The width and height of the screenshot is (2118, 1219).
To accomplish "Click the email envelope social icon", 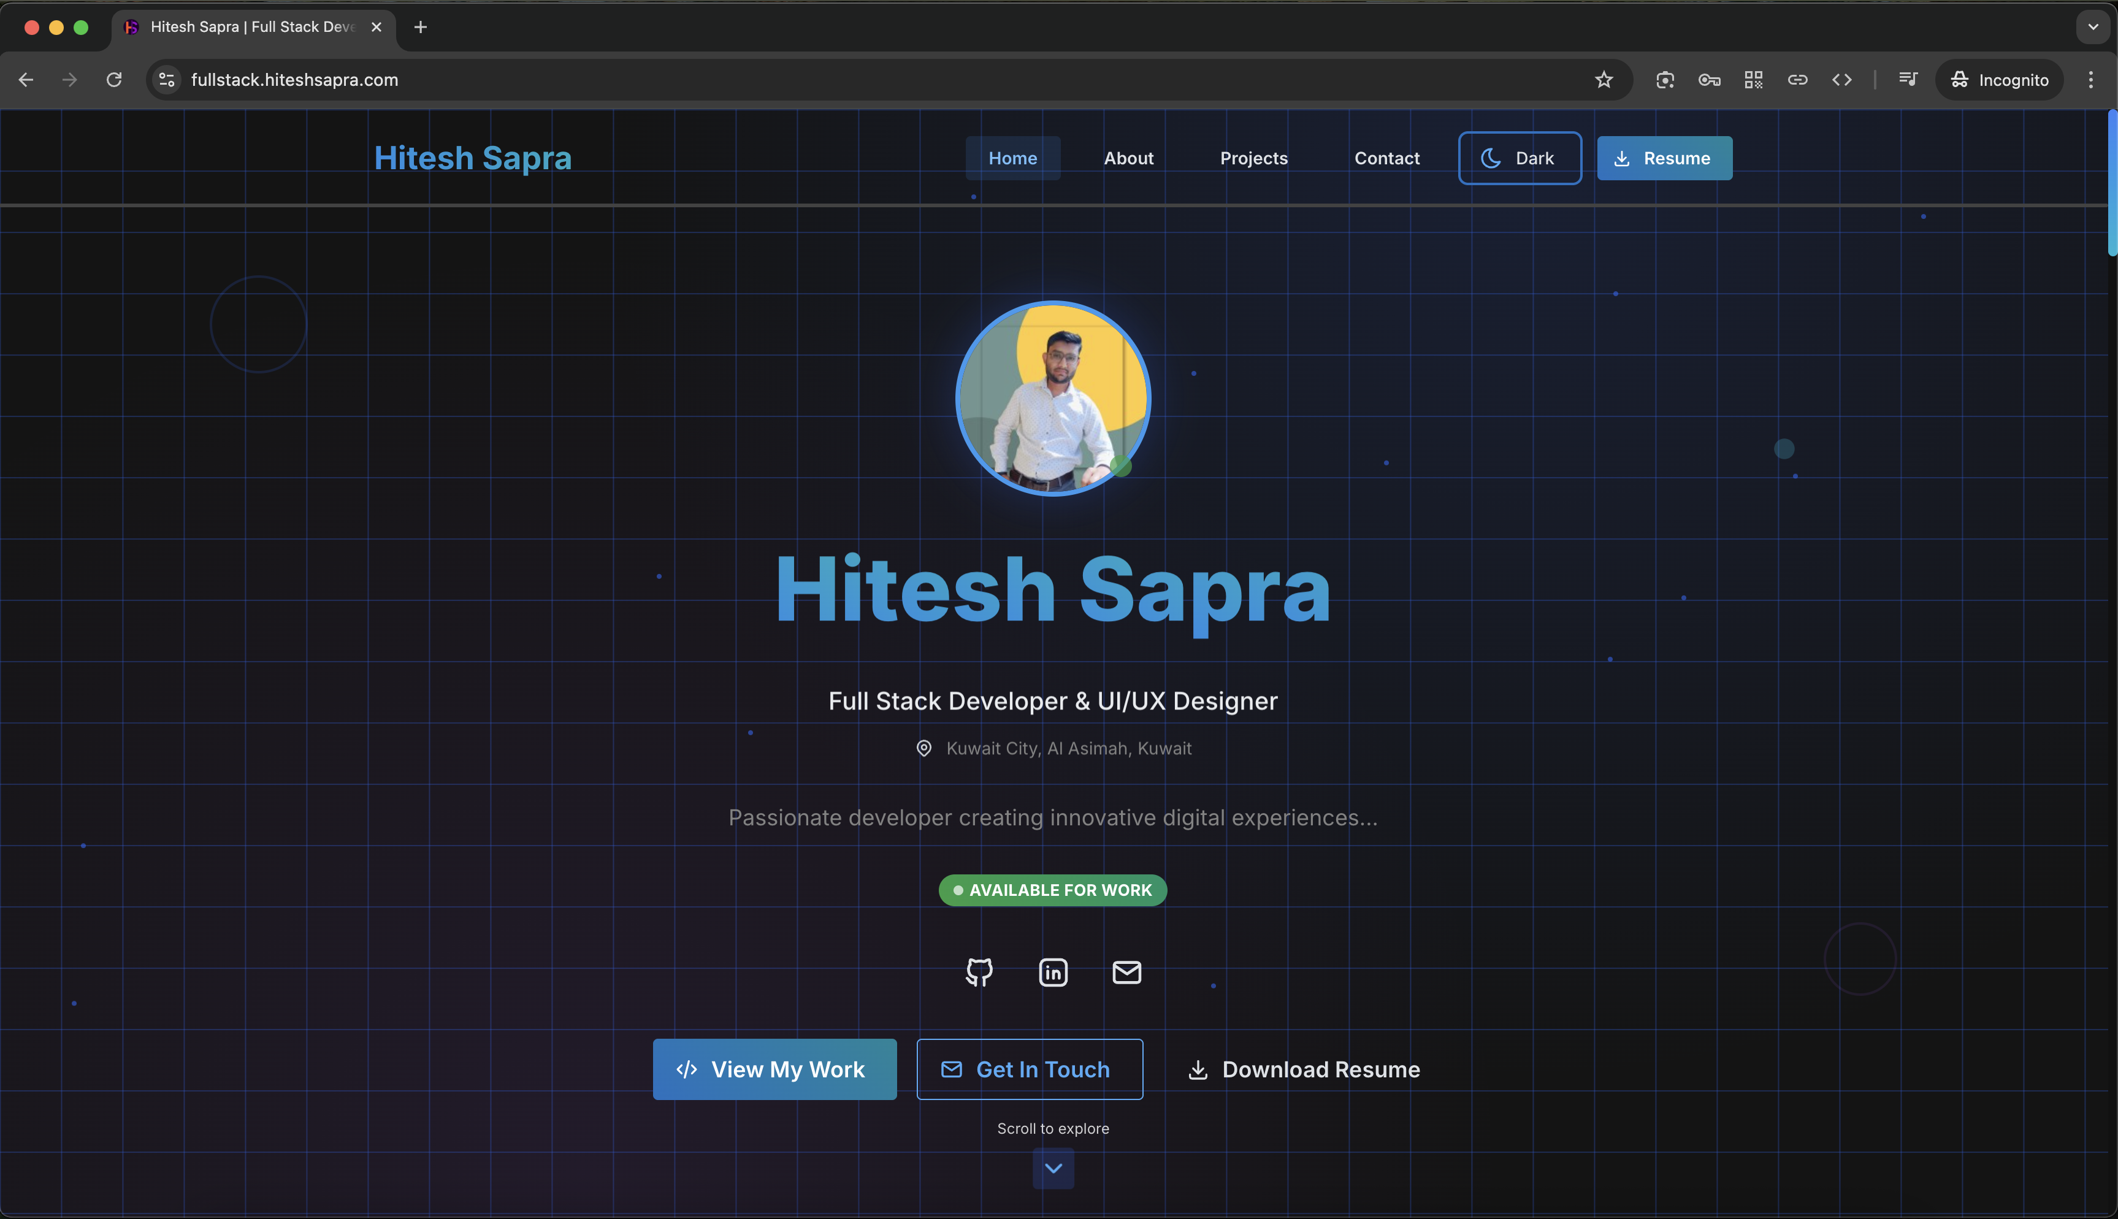I will (x=1126, y=972).
